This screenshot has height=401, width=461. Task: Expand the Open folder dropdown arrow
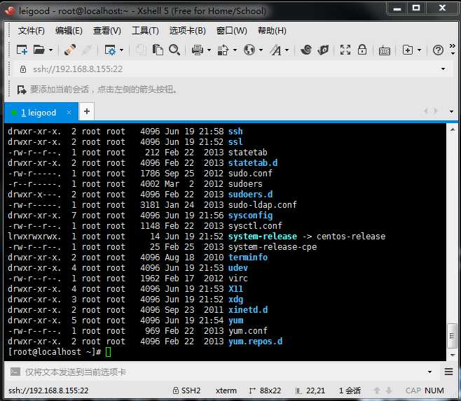click(x=50, y=50)
